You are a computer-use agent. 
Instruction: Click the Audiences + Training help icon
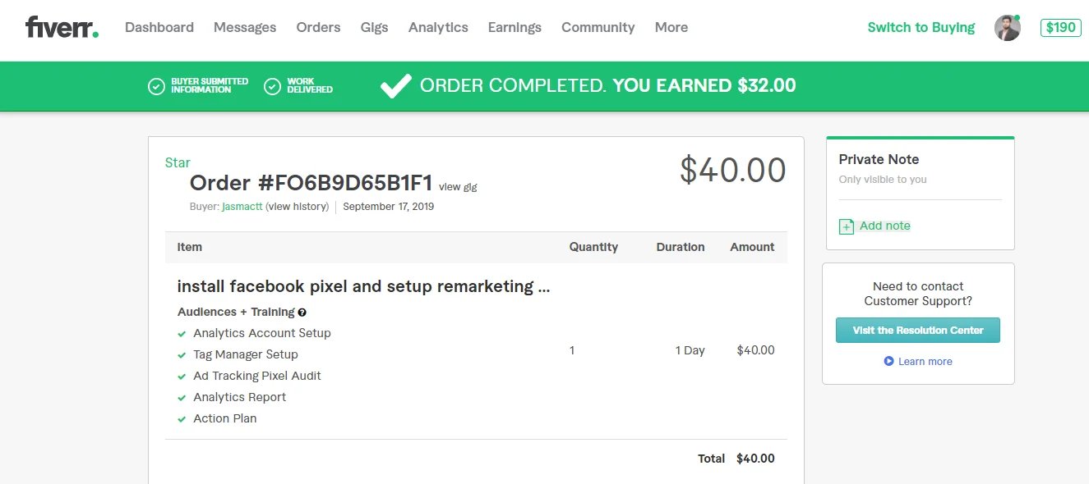tap(302, 313)
